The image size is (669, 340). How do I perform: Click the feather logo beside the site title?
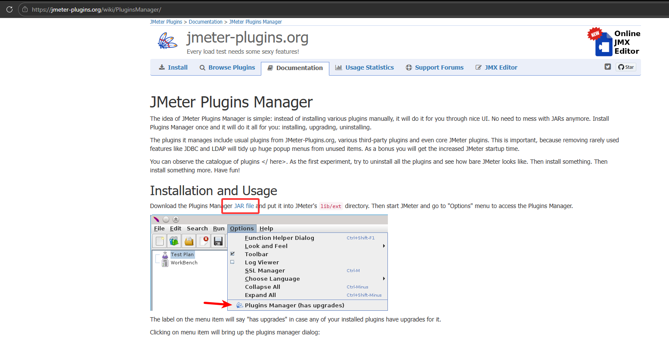click(x=167, y=42)
